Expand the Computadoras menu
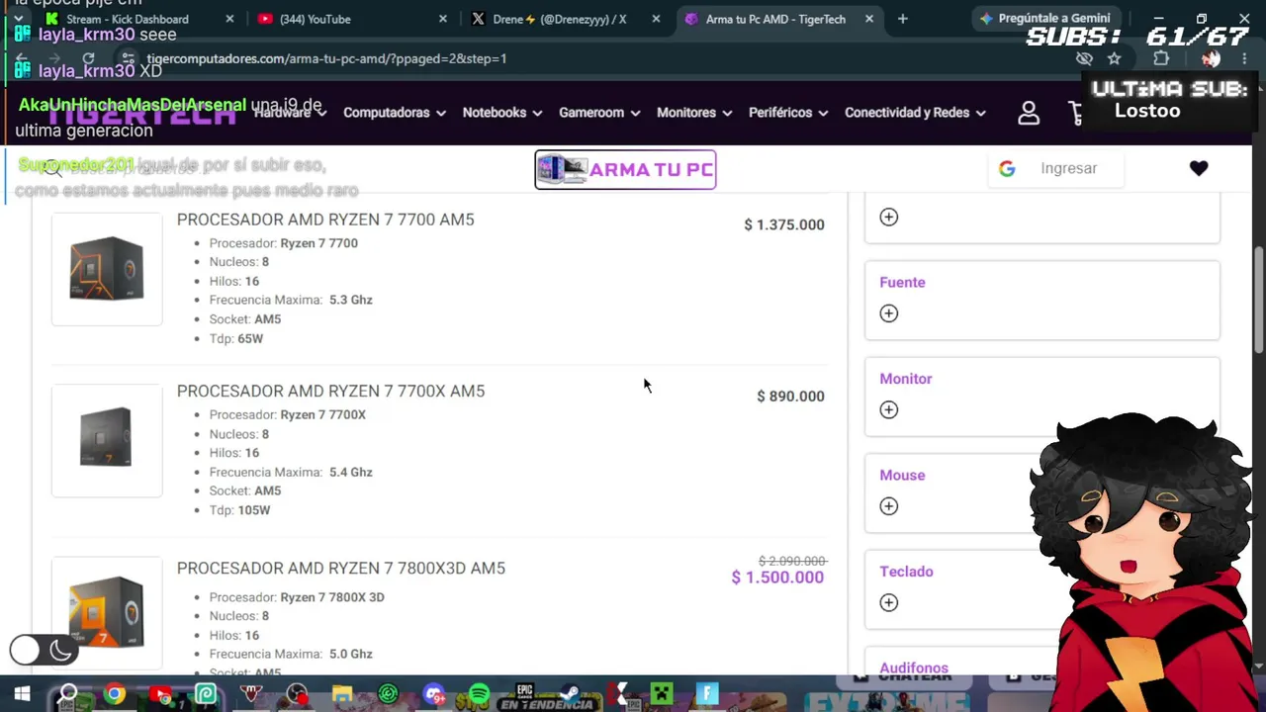Viewport: 1266px width, 712px height. [395, 113]
